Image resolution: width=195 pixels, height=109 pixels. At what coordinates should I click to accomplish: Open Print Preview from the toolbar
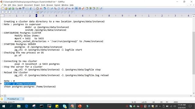pos(17,8)
